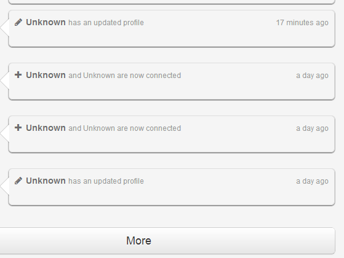Select the bottom updated profile activity card
The height and width of the screenshot is (258, 344).
pyautogui.click(x=172, y=187)
